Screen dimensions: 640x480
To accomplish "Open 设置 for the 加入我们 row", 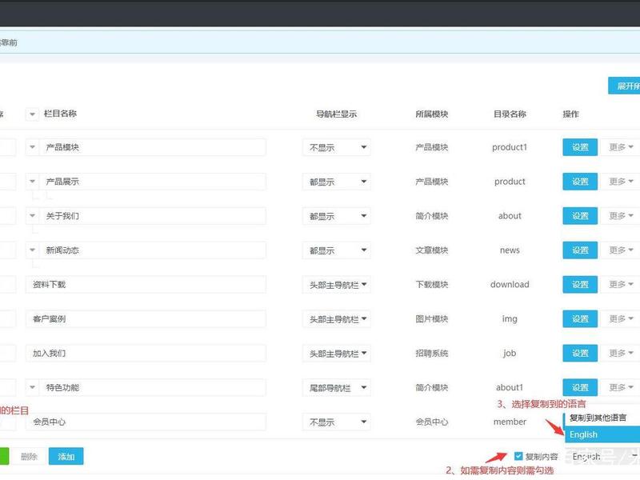I will (580, 353).
